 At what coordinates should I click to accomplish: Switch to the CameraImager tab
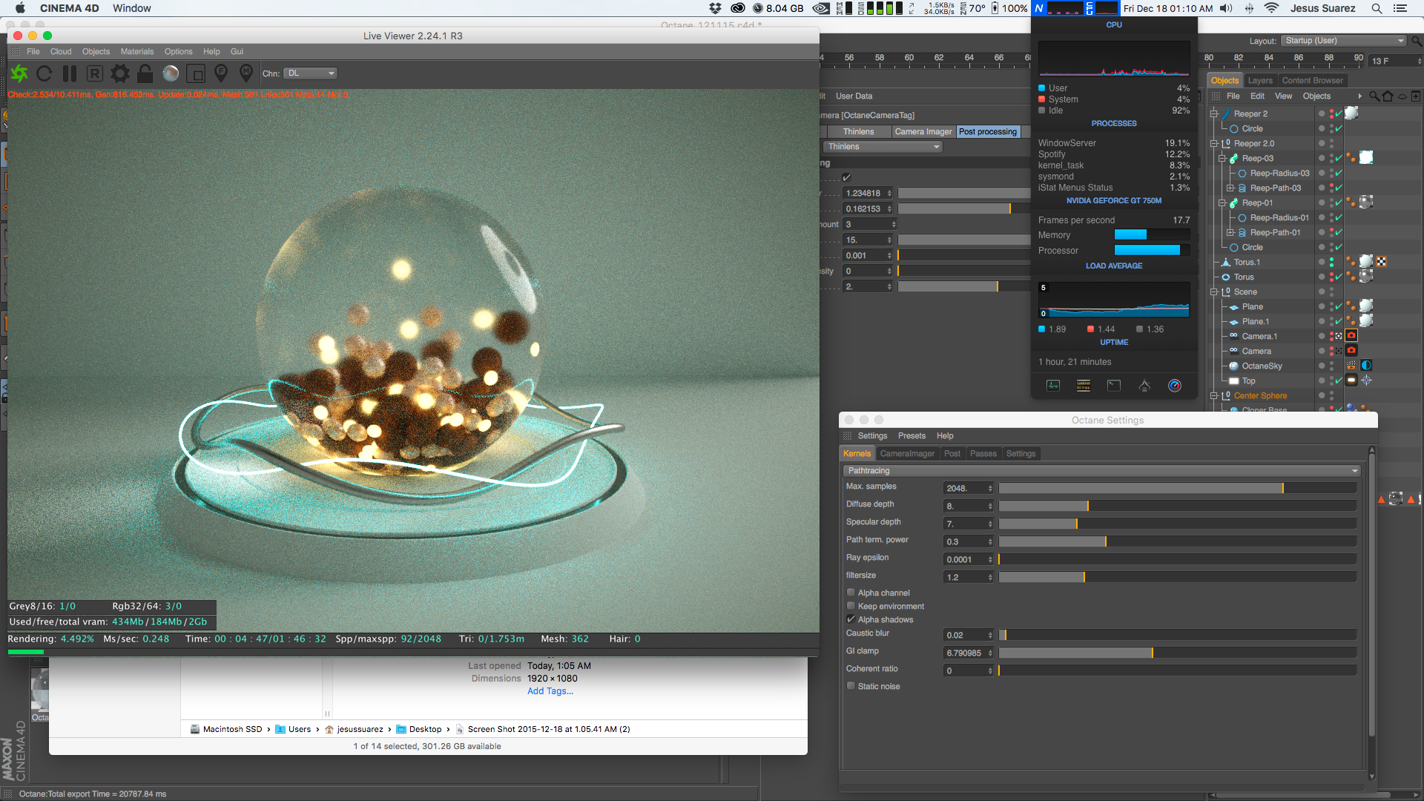[906, 453]
